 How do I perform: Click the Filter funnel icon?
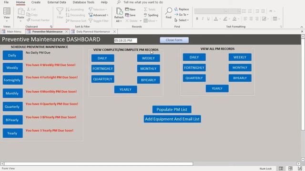point(60,11)
